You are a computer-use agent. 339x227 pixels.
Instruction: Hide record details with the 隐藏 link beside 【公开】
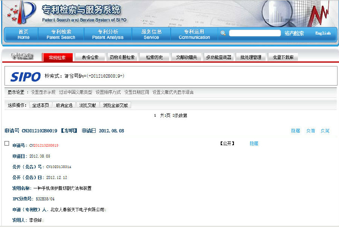[253, 144]
